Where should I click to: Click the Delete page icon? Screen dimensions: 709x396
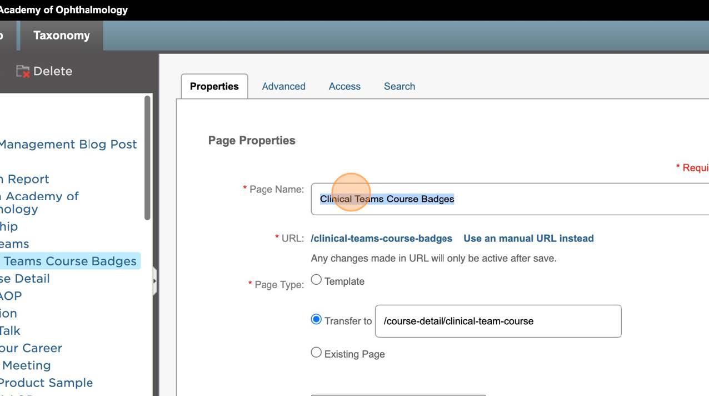click(23, 71)
